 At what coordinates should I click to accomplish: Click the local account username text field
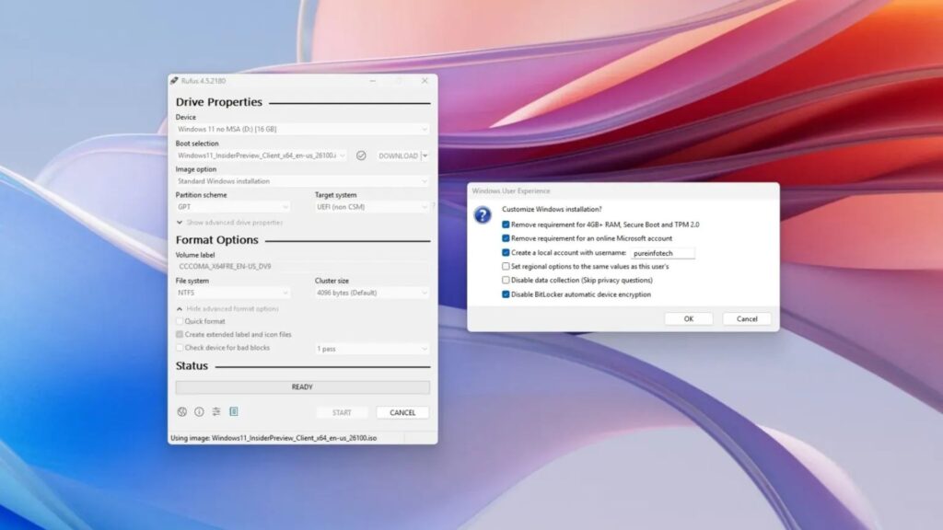click(x=662, y=252)
